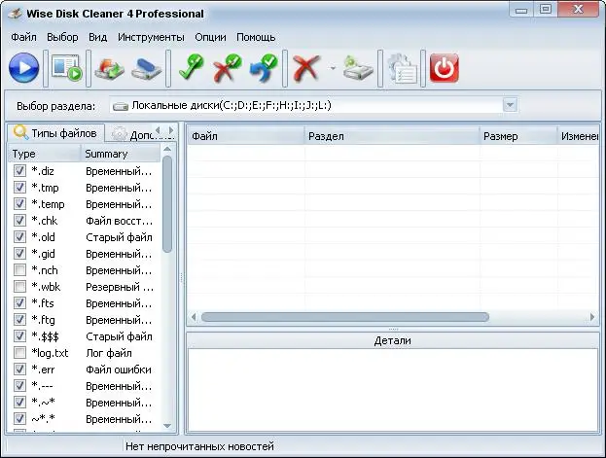Open the Инструменты menu
606x458 pixels.
(151, 37)
